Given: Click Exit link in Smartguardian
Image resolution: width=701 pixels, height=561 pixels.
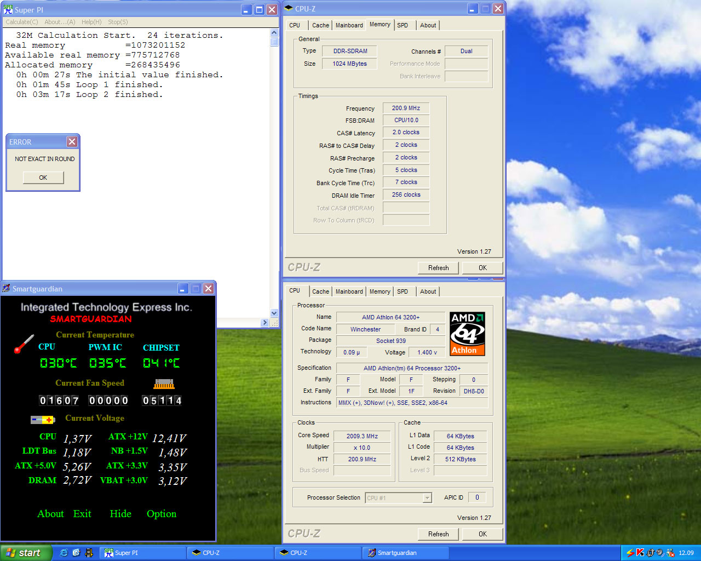Looking at the screenshot, I should click(82, 513).
